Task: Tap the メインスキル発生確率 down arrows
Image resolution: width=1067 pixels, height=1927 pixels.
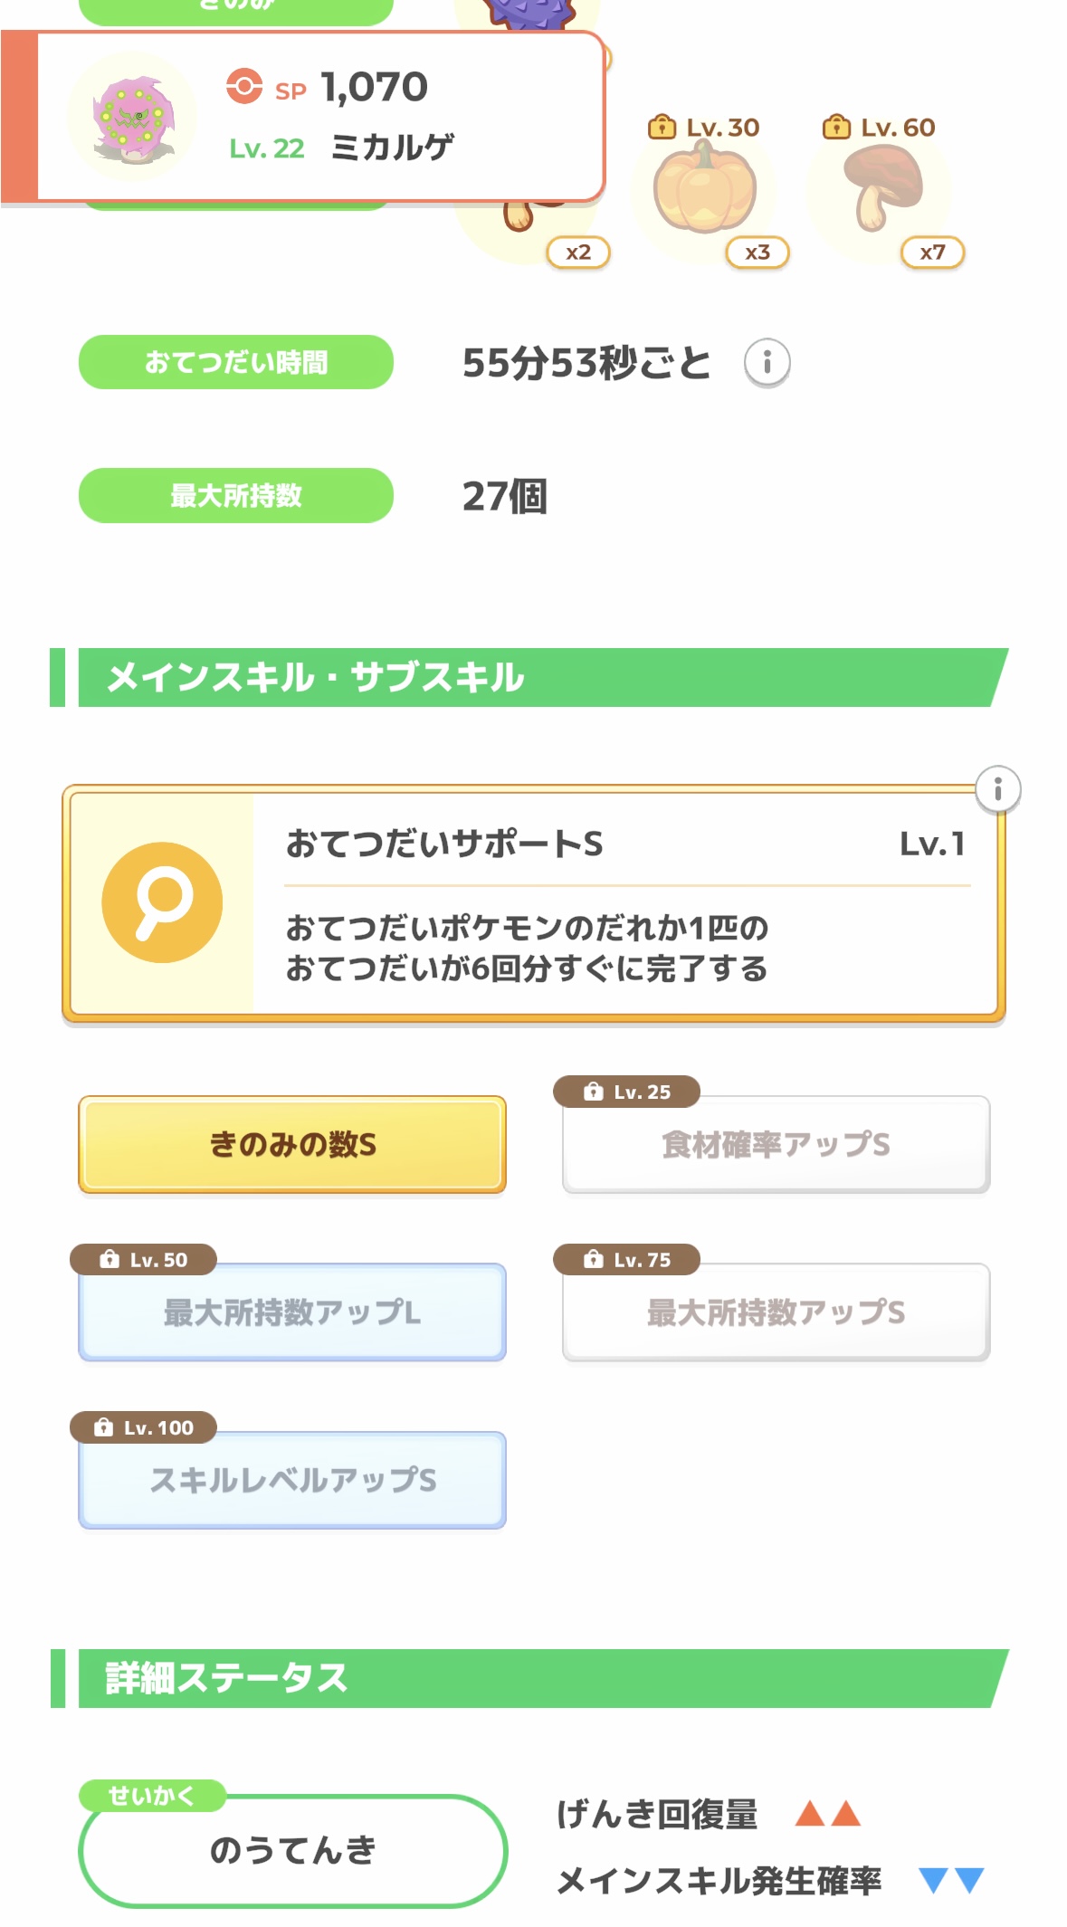Action: 950,1880
